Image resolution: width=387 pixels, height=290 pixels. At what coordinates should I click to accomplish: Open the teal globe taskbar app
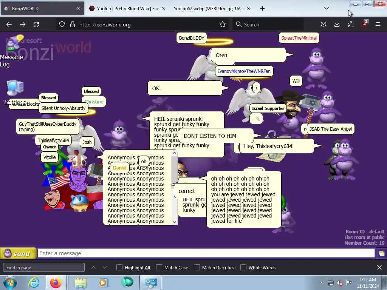coord(127,282)
